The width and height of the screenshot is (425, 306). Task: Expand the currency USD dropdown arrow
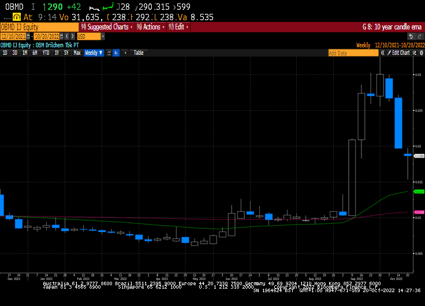point(103,36)
